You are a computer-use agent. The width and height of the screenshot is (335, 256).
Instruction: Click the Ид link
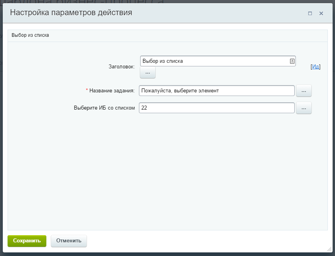pyautogui.click(x=315, y=67)
